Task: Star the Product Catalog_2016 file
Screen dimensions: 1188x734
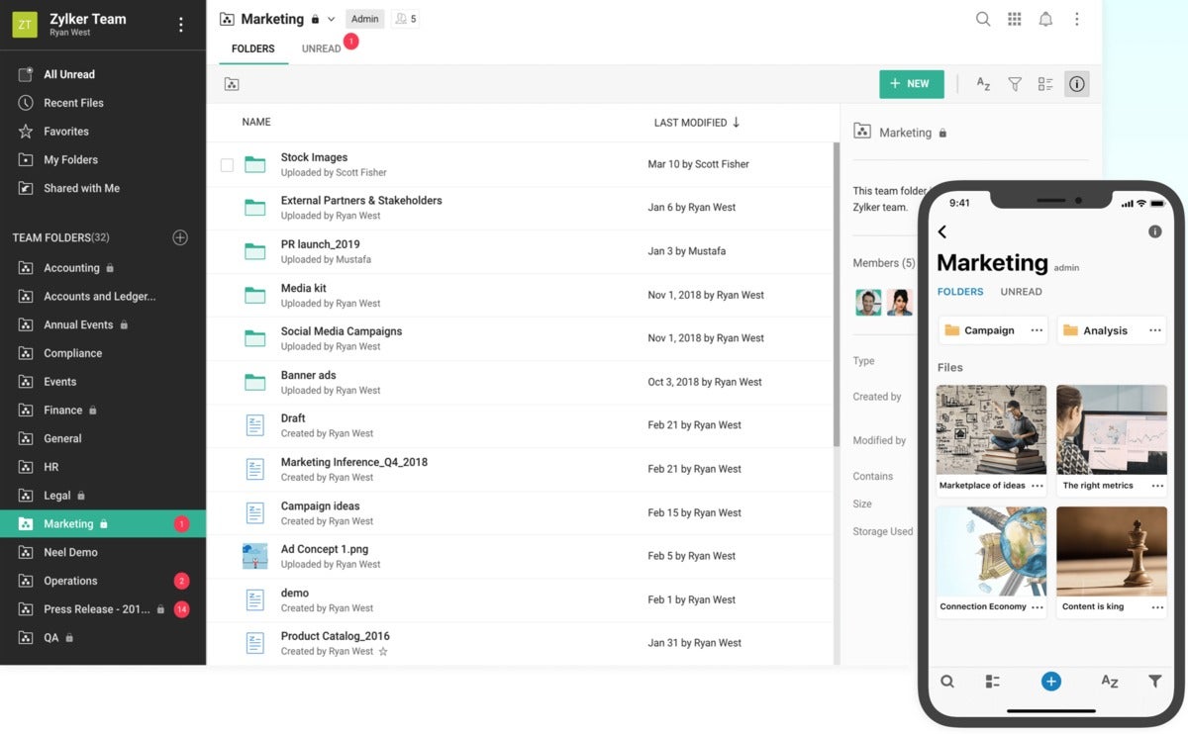Action: pos(383,652)
